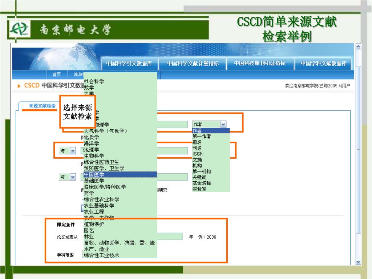Viewport: 372px width, 279px height.
Task: Select 刊名 in field list
Action: (x=211, y=148)
